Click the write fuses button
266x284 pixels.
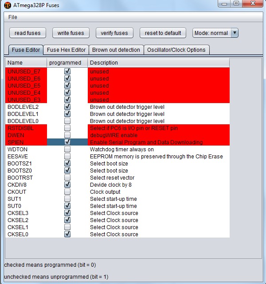coord(71,33)
